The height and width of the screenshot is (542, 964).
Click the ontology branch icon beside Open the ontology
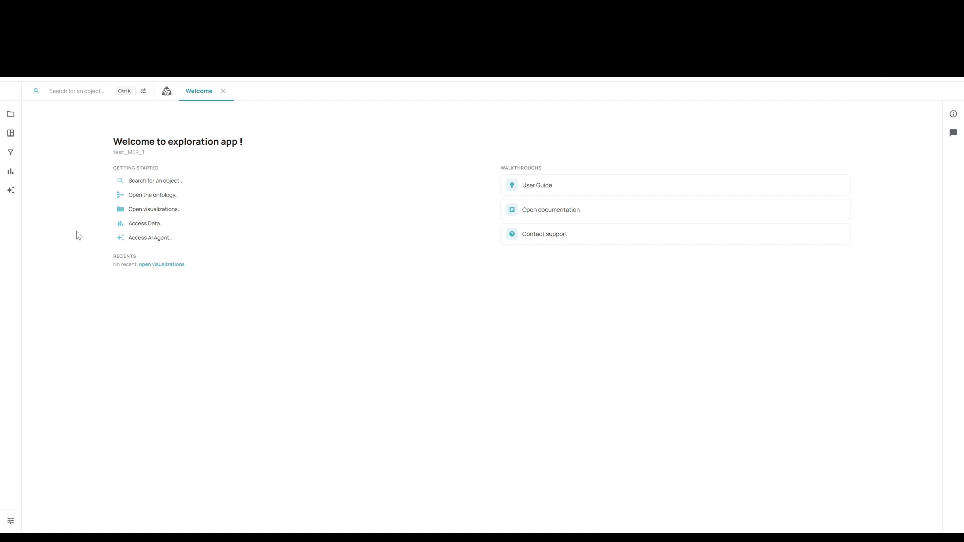click(x=120, y=195)
